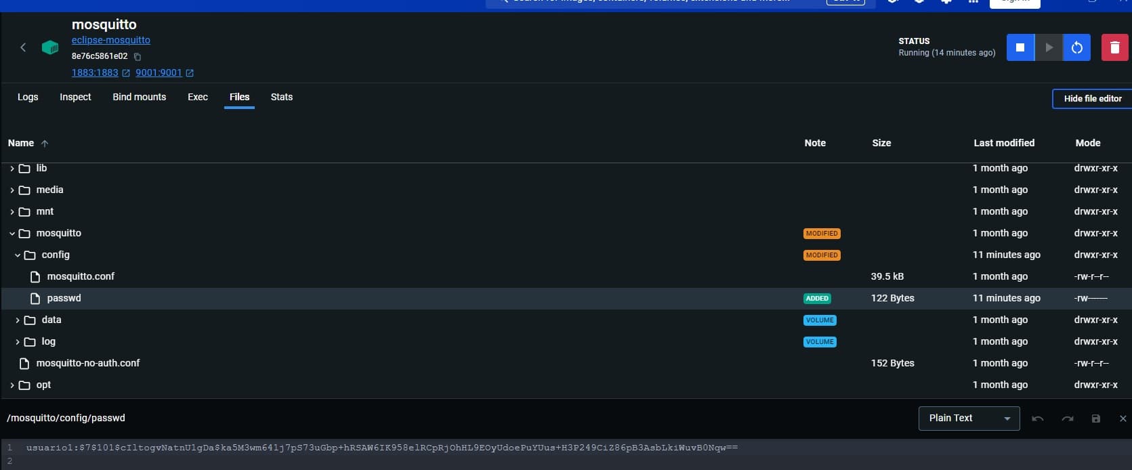1132x470 pixels.
Task: Collapse the mosquitto folder
Action: [x=12, y=234]
